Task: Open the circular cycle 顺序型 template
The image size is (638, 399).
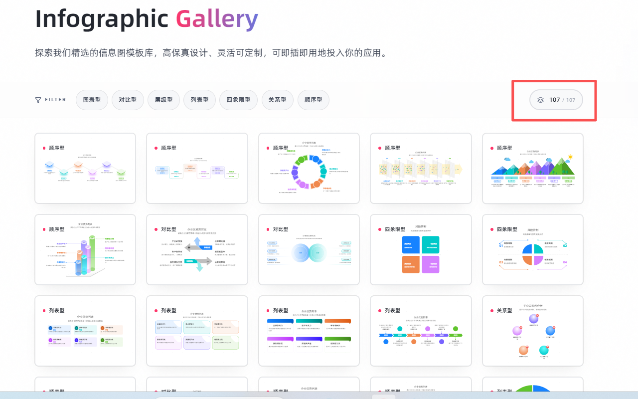Action: tap(309, 168)
